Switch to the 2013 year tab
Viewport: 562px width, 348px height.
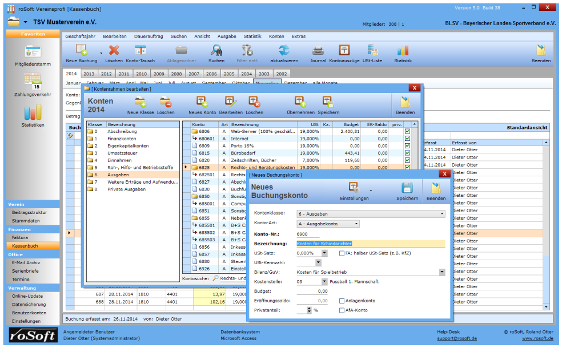click(x=89, y=74)
